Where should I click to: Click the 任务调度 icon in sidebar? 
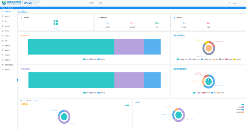coord(3,69)
